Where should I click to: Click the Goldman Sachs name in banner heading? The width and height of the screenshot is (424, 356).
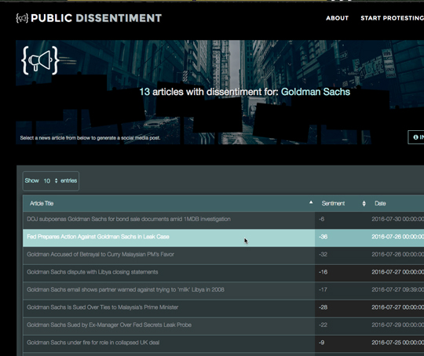tap(316, 92)
